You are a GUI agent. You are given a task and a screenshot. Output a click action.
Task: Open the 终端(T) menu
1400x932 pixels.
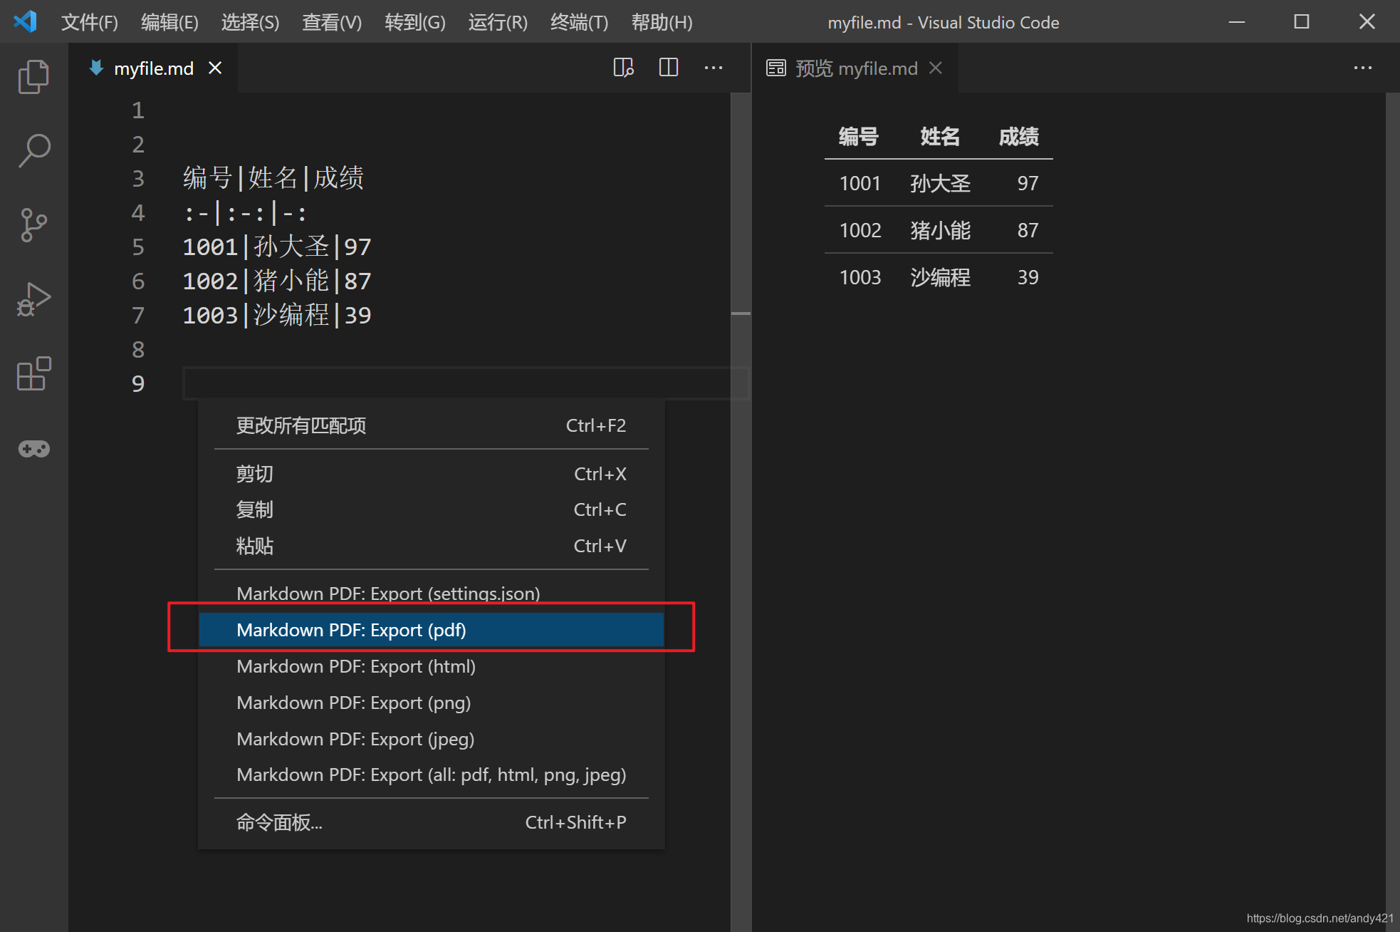[x=579, y=22]
